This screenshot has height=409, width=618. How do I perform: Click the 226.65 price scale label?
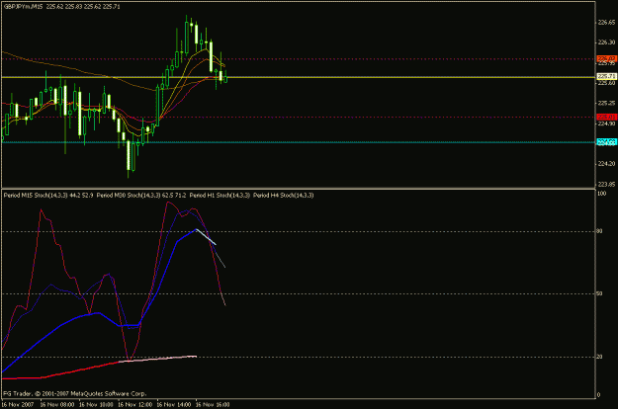pyautogui.click(x=606, y=23)
